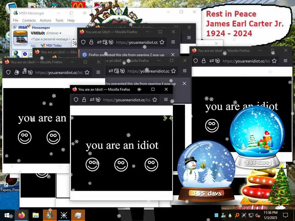Bookmark star in the 4 pop-up Firefox window

173,71
